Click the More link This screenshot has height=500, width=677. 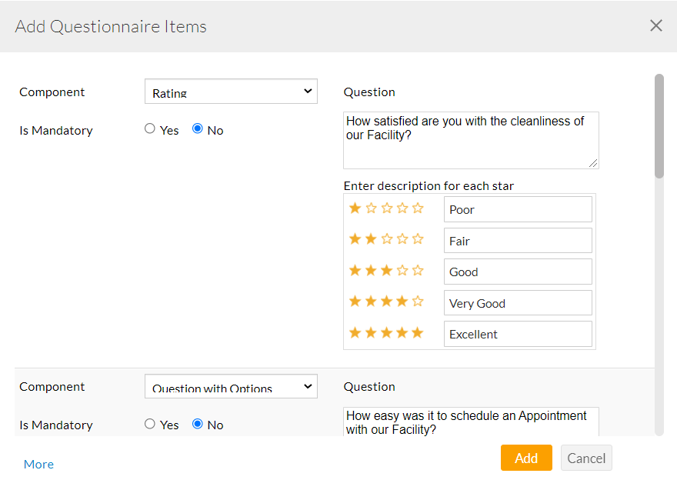[38, 464]
